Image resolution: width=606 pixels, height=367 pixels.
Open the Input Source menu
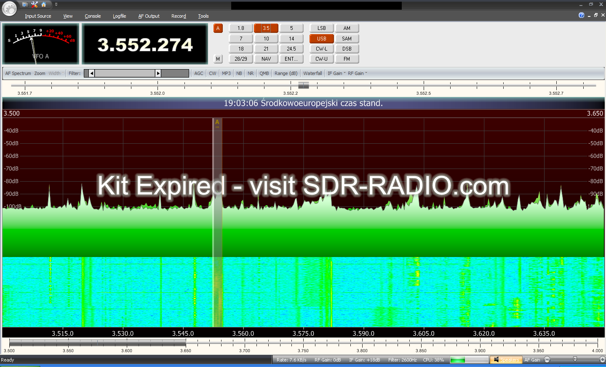click(38, 16)
